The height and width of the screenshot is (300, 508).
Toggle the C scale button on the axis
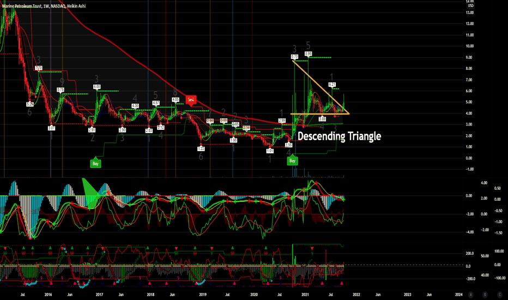coord(500,295)
